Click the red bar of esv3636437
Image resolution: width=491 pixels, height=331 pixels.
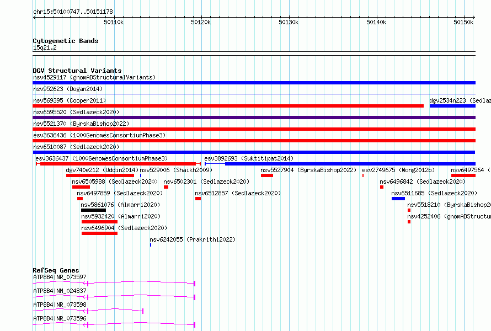point(118,164)
